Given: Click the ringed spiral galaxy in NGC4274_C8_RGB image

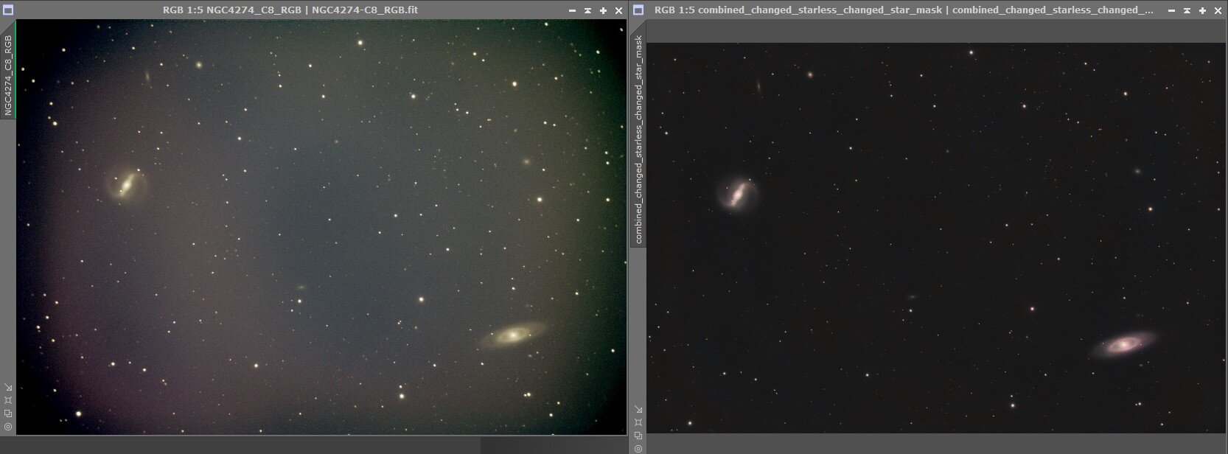Looking at the screenshot, I should point(512,335).
